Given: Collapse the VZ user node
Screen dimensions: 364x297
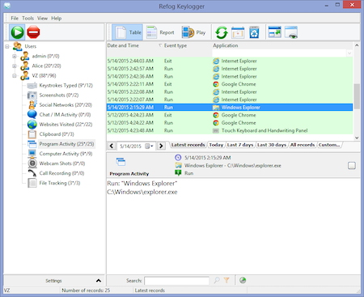Looking at the screenshot, I should [x=15, y=76].
